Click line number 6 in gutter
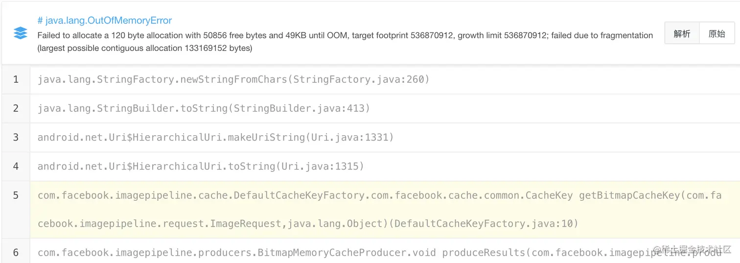This screenshot has height=263, width=740. [x=16, y=253]
